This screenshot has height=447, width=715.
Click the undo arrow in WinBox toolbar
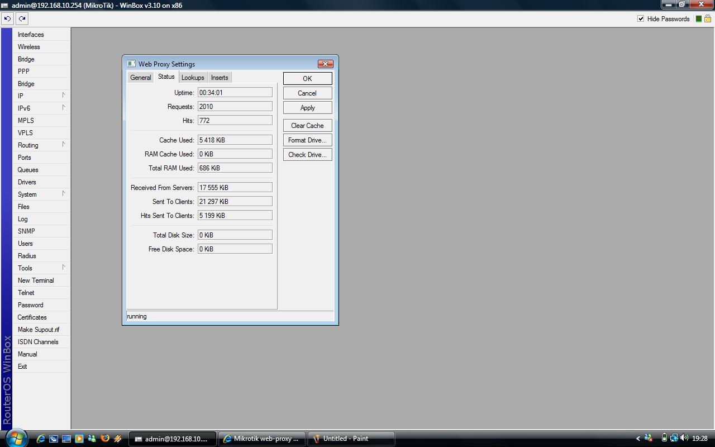tap(7, 18)
